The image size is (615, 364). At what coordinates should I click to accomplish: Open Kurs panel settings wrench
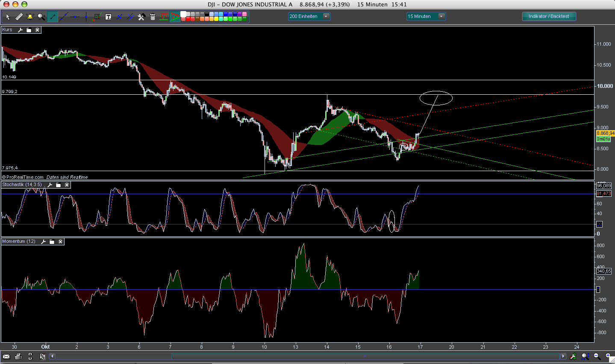(20, 30)
